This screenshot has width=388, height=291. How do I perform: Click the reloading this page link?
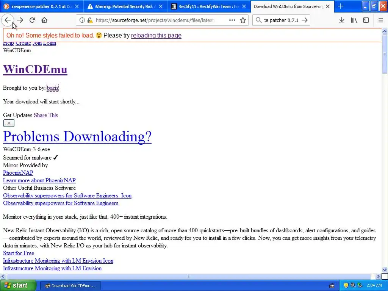[x=156, y=35]
